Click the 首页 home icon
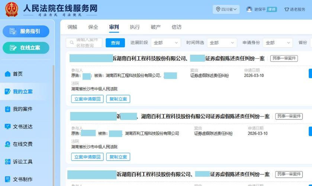 pos(7,74)
